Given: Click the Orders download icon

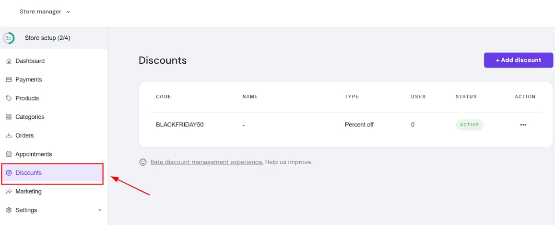Looking at the screenshot, I should tap(9, 135).
